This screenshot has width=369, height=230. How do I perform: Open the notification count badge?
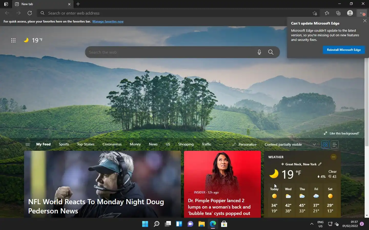(x=362, y=224)
